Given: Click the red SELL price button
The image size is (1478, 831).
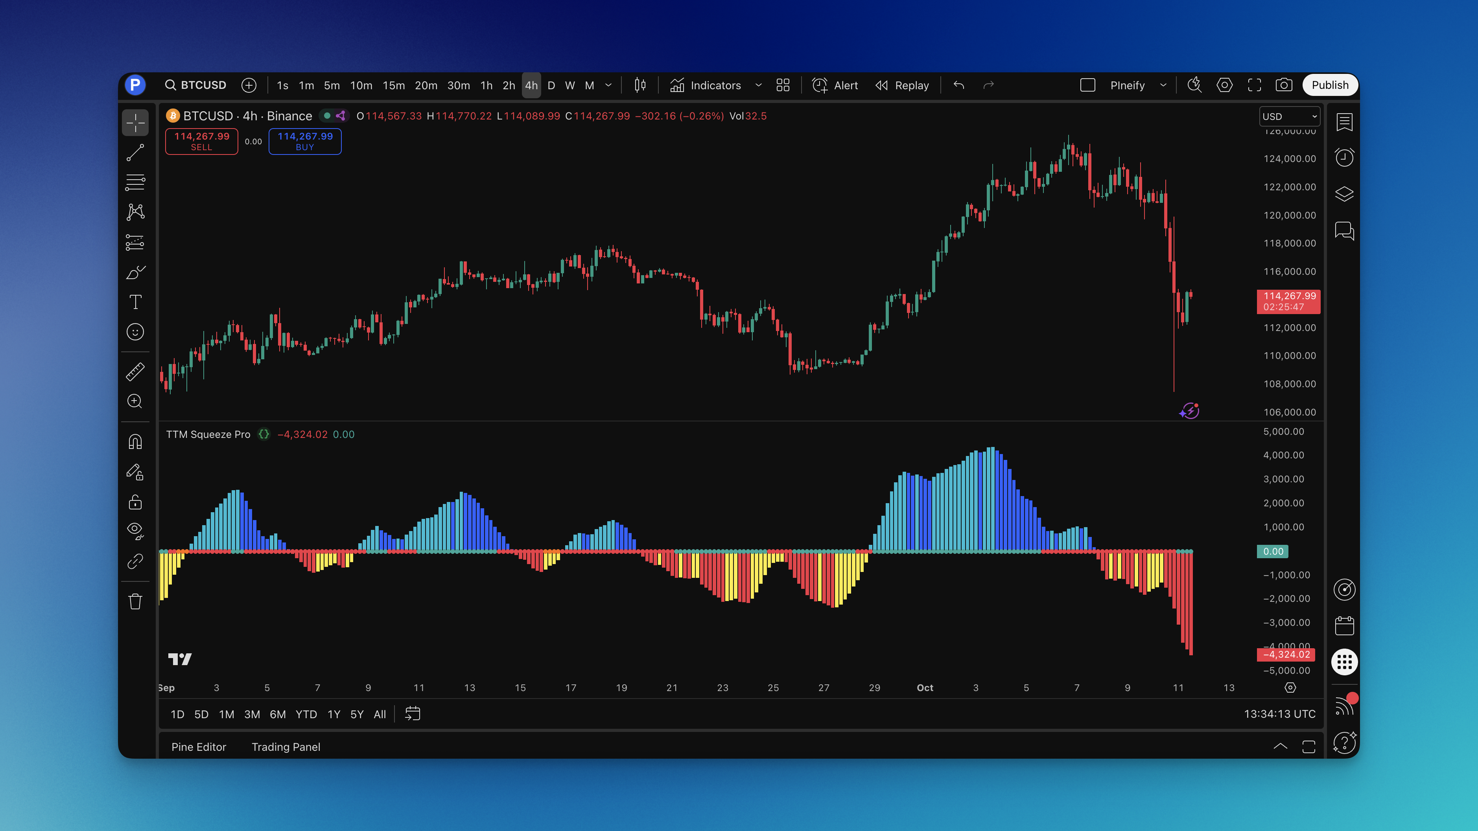Looking at the screenshot, I should click(201, 141).
